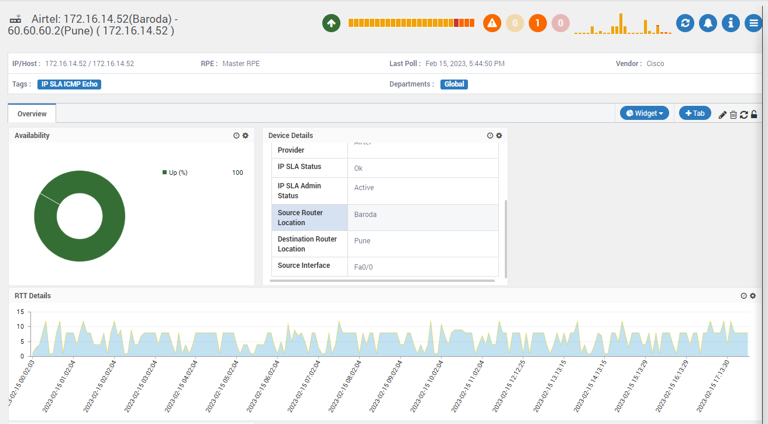Click the orange alert counter showing 1
Screen dimensions: 768x424
(x=538, y=23)
